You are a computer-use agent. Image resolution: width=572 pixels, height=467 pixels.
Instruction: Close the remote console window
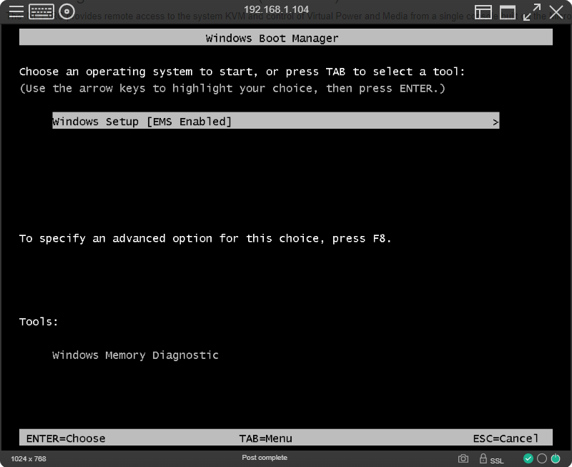[x=556, y=12]
